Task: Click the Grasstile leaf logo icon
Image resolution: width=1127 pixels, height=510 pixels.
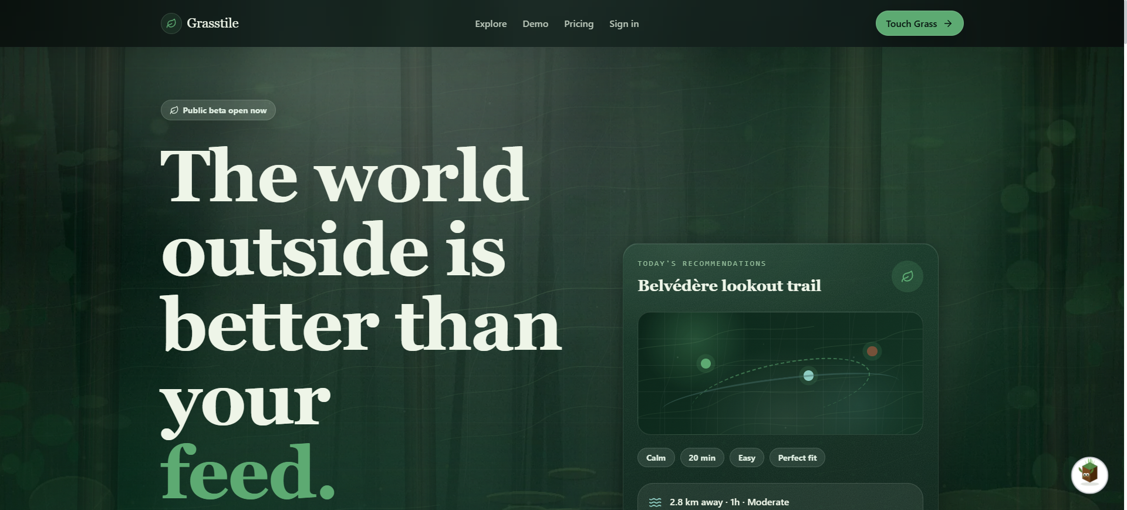Action: click(x=171, y=23)
